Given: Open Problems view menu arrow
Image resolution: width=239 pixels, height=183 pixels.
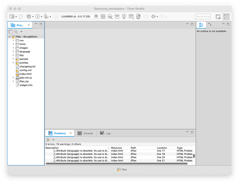Looking at the screenshot, I should pos(53,140).
